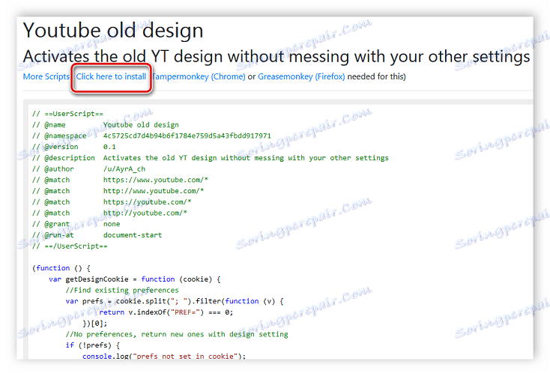The width and height of the screenshot is (550, 376).
Task: Click the 'Activates the old YT design' subtitle
Action: click(276, 56)
